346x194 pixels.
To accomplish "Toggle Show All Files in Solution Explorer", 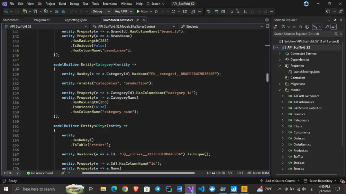I will click(x=307, y=27).
